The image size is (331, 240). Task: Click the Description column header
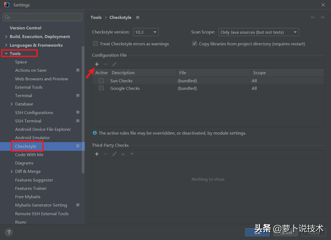click(x=143, y=73)
